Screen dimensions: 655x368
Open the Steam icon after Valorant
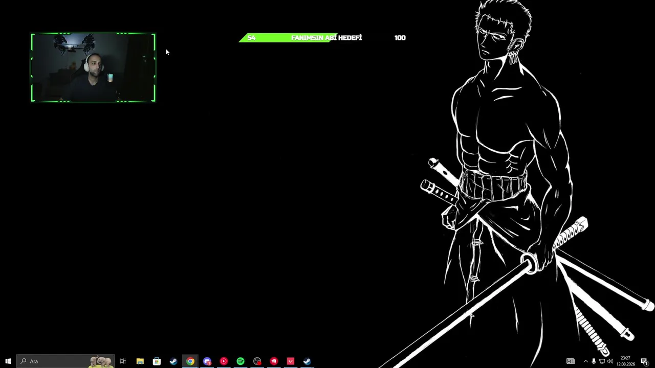pyautogui.click(x=307, y=361)
